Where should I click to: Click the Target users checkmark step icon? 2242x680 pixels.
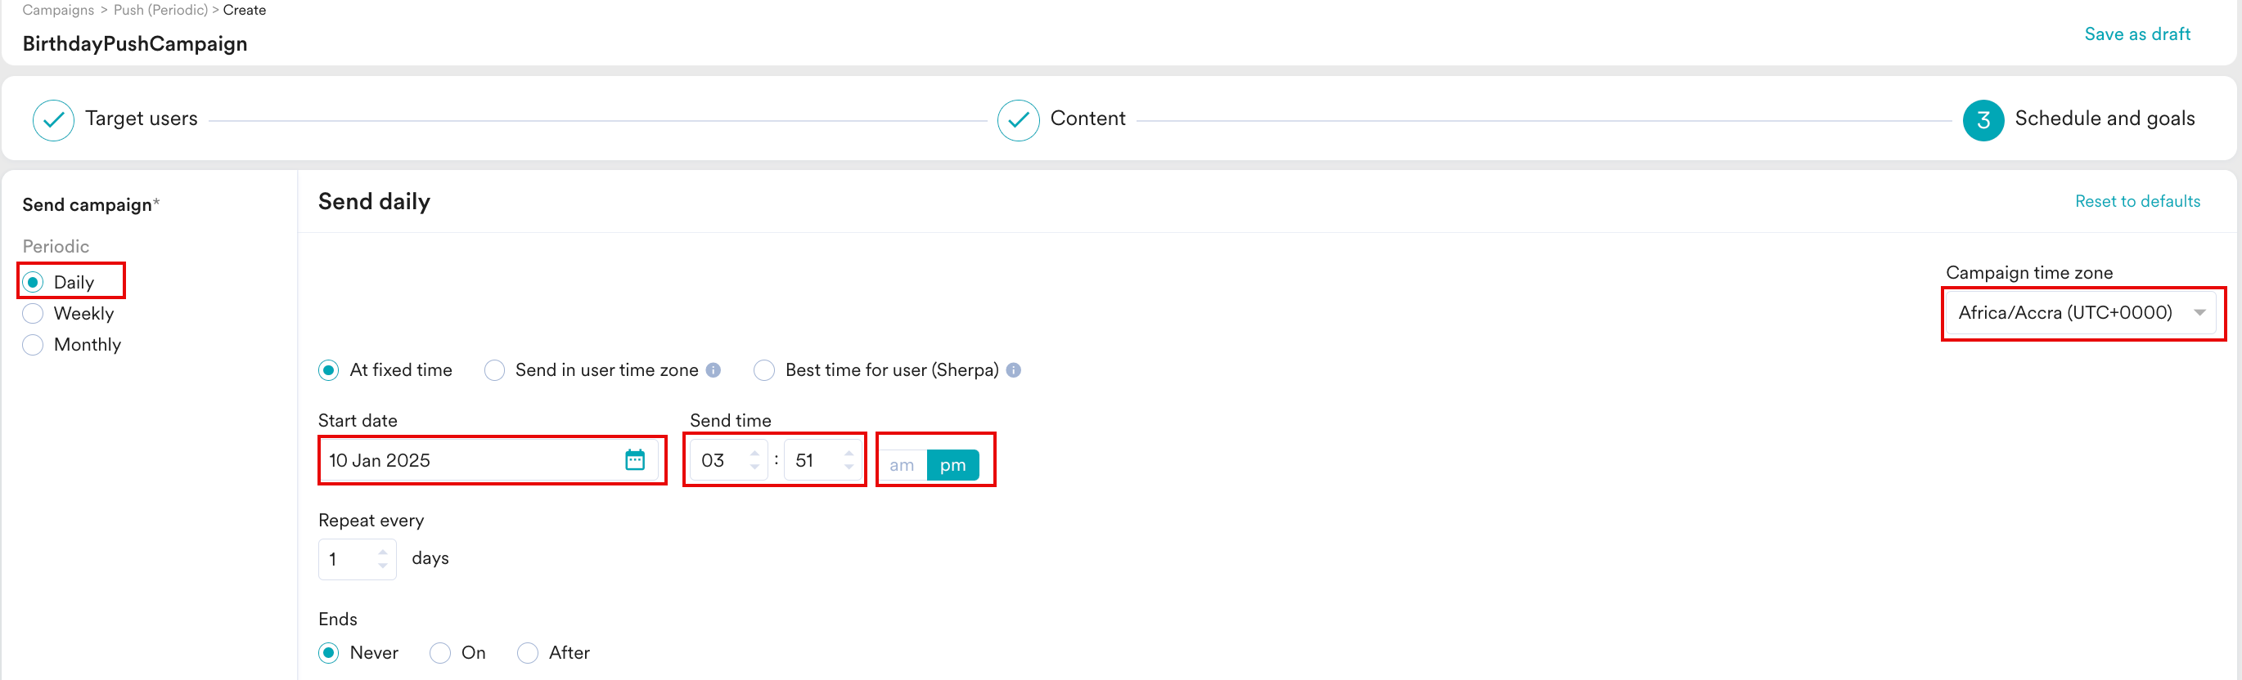pyautogui.click(x=53, y=120)
